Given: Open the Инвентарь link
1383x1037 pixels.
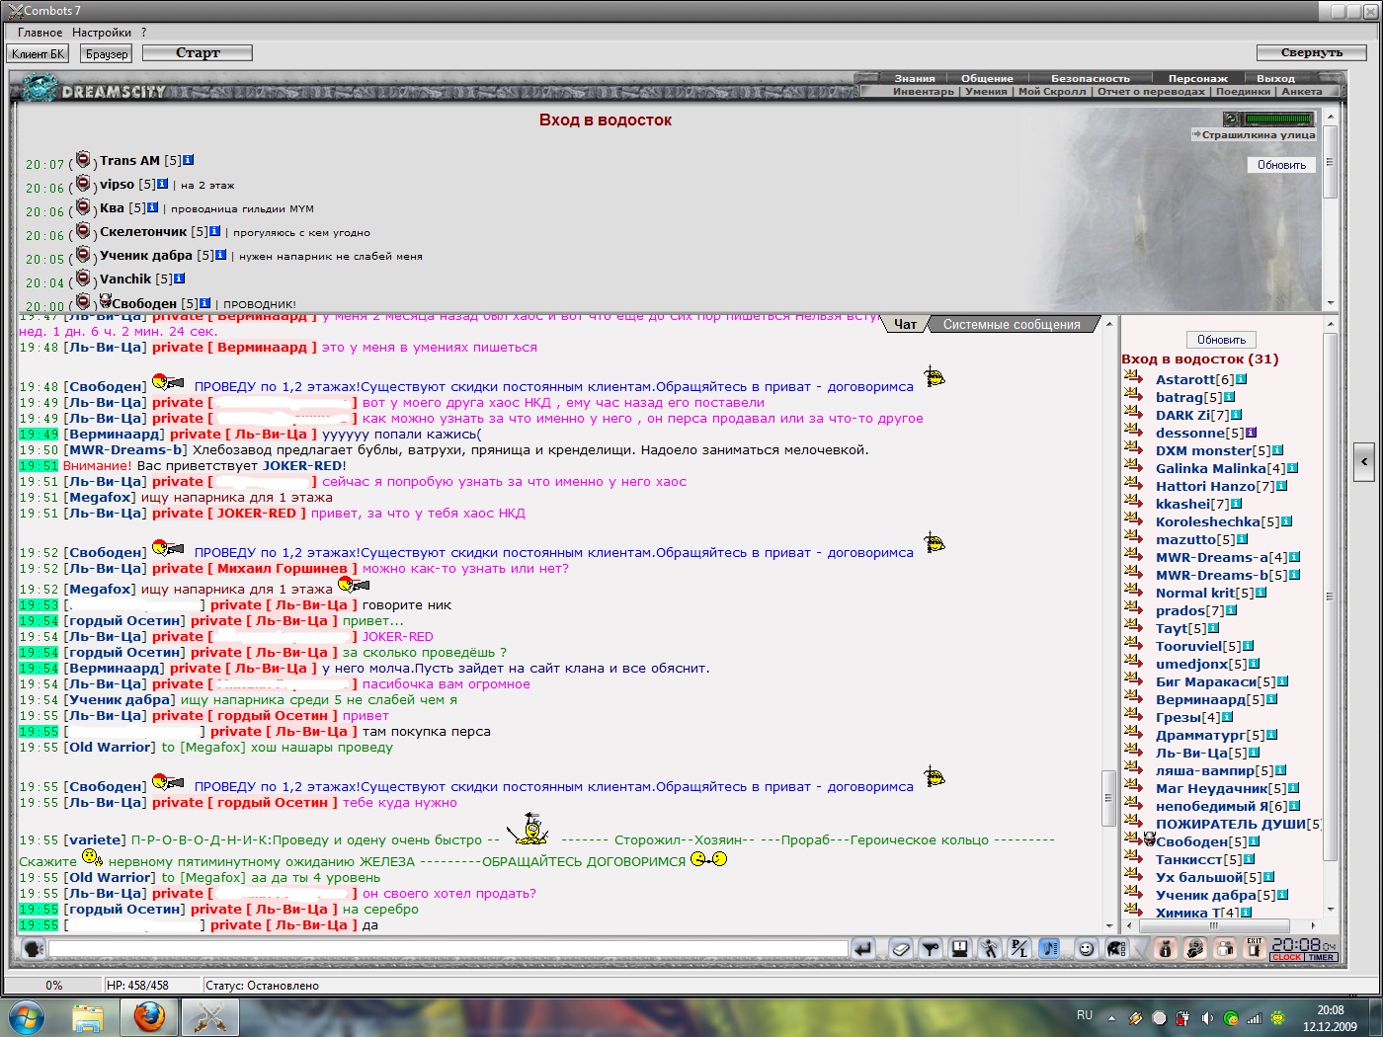Looking at the screenshot, I should 924,91.
